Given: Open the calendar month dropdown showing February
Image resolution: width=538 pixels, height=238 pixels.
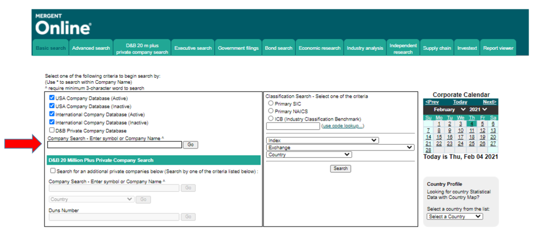Looking at the screenshot, I should pyautogui.click(x=450, y=110).
